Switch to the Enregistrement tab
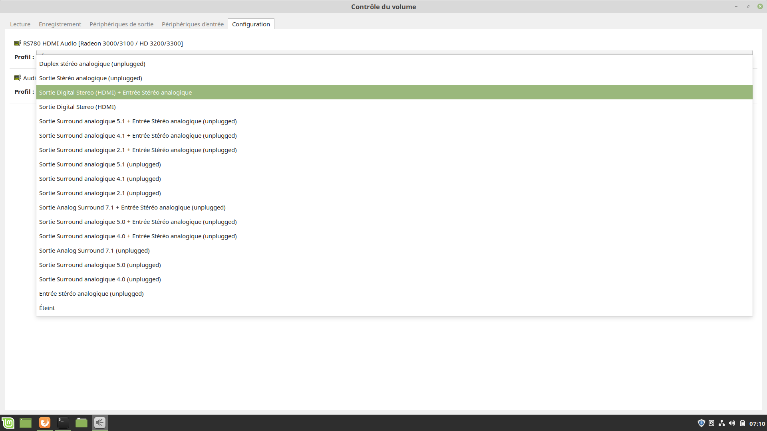The image size is (767, 431). (60, 24)
